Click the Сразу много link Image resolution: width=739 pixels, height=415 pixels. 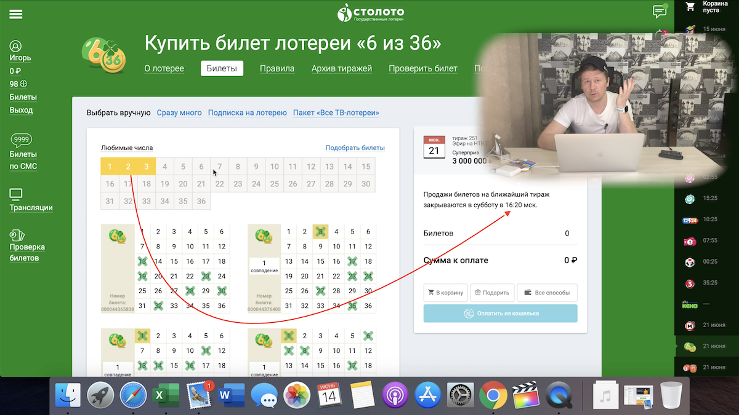(179, 113)
